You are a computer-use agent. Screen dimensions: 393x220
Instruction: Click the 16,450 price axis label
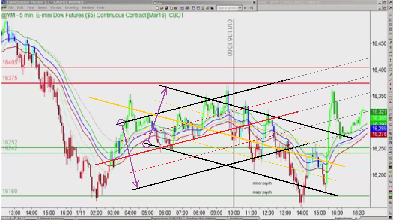[379, 44]
